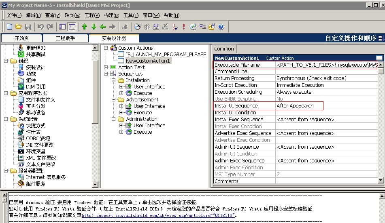Screen dimensions: 385x223
Task: Click the Install Exec Sequence value cell
Action: tap(327, 119)
